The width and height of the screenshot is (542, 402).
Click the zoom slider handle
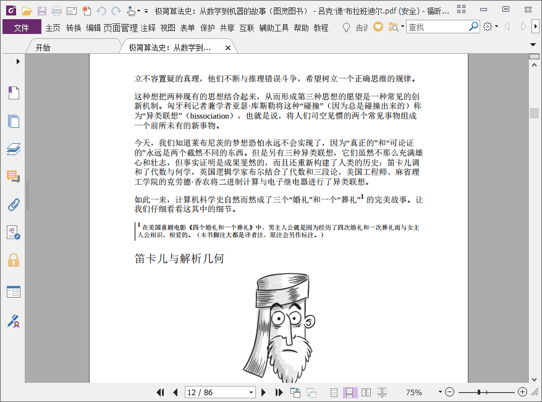tap(479, 392)
